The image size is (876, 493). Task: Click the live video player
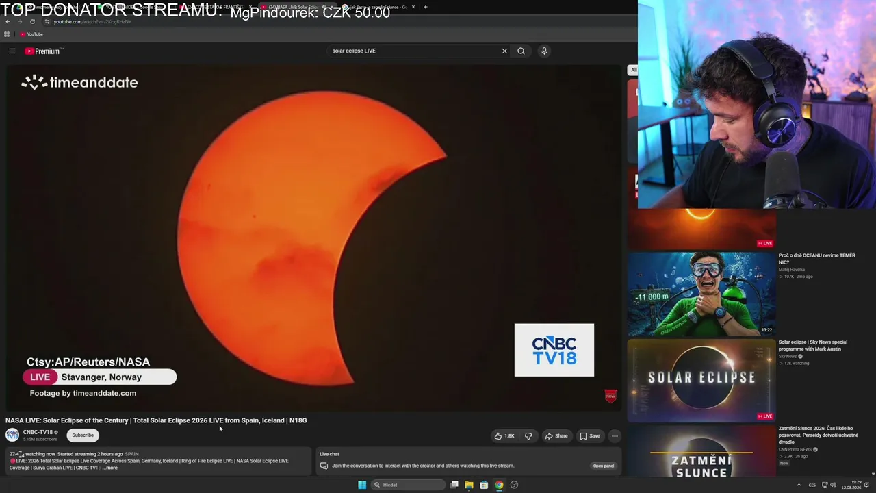pos(314,238)
